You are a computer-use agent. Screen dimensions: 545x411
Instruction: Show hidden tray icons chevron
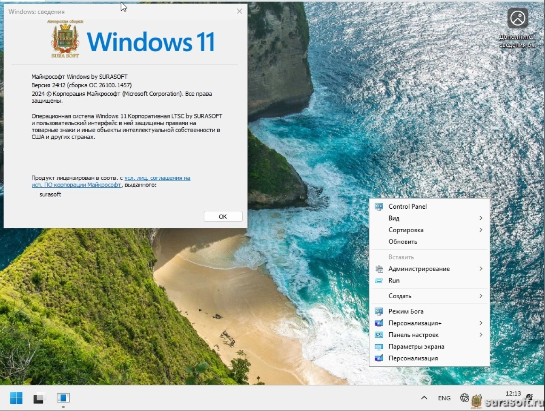coord(424,398)
